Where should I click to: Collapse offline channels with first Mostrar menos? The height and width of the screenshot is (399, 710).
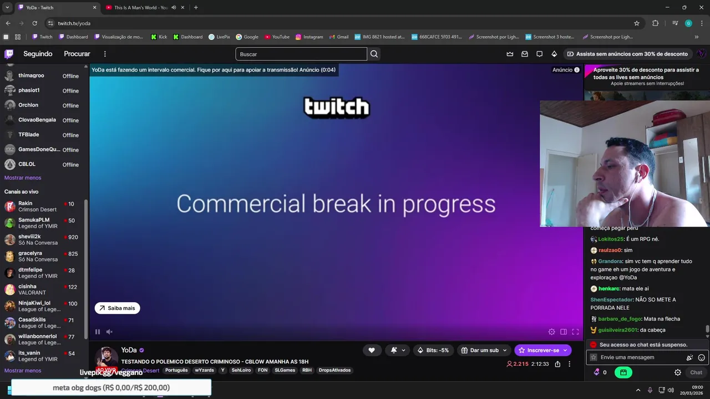coord(23,178)
